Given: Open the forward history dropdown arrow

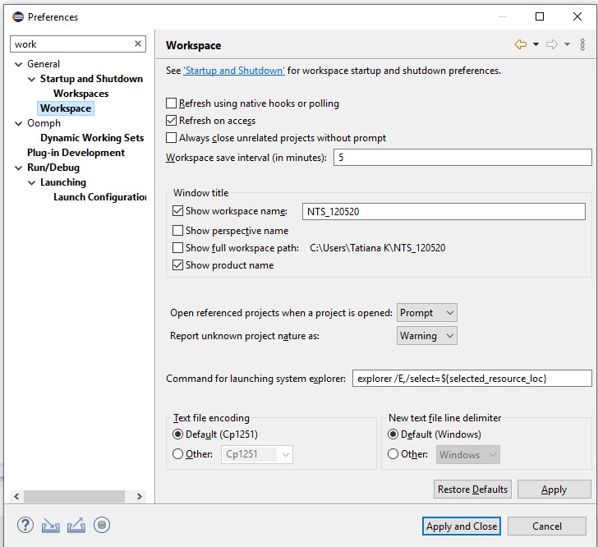Looking at the screenshot, I should click(x=567, y=44).
